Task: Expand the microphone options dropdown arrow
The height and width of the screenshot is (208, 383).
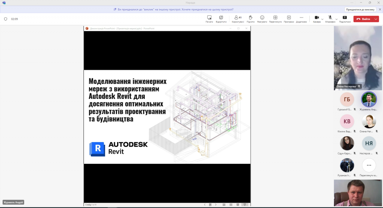Action: (x=336, y=19)
